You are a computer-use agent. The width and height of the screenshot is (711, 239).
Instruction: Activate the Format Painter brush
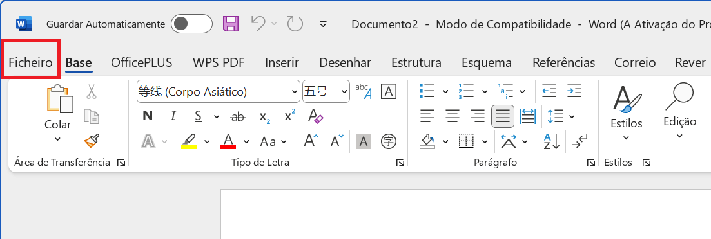click(x=91, y=141)
